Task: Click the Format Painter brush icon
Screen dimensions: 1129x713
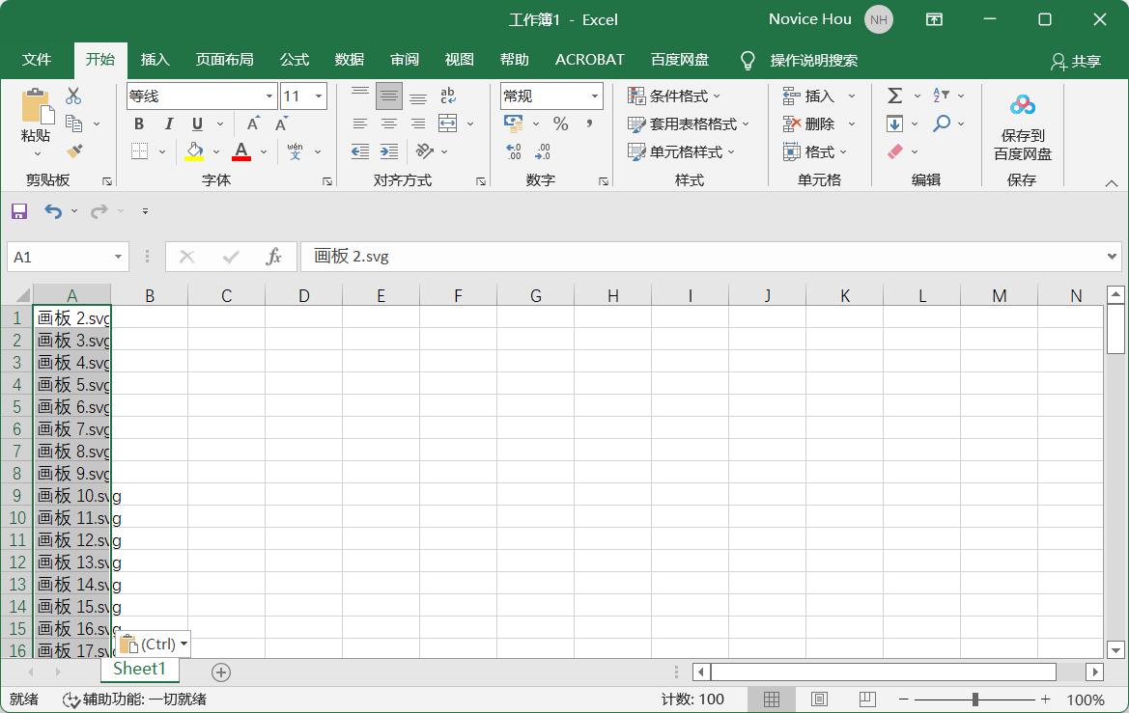Action: [x=74, y=151]
